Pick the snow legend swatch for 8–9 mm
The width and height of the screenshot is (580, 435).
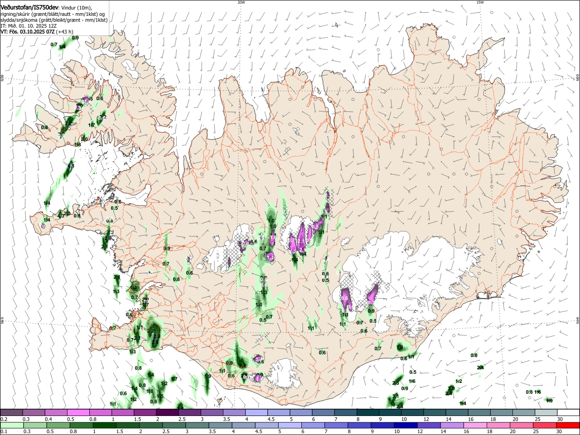[x=367, y=413]
